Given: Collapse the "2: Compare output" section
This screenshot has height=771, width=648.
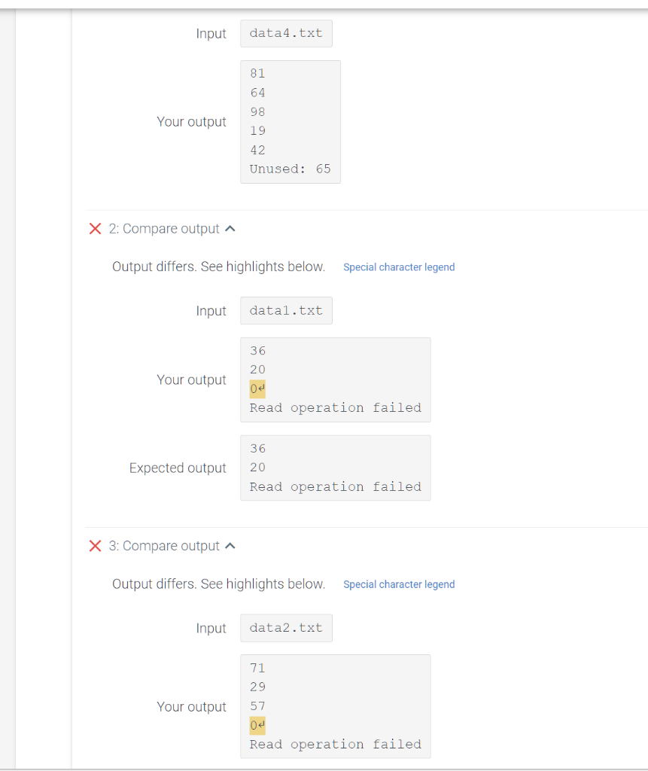Looking at the screenshot, I should [230, 228].
